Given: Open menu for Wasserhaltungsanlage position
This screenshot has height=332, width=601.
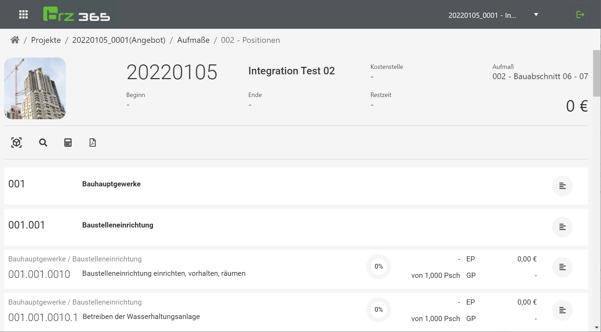Looking at the screenshot, I should [x=562, y=310].
